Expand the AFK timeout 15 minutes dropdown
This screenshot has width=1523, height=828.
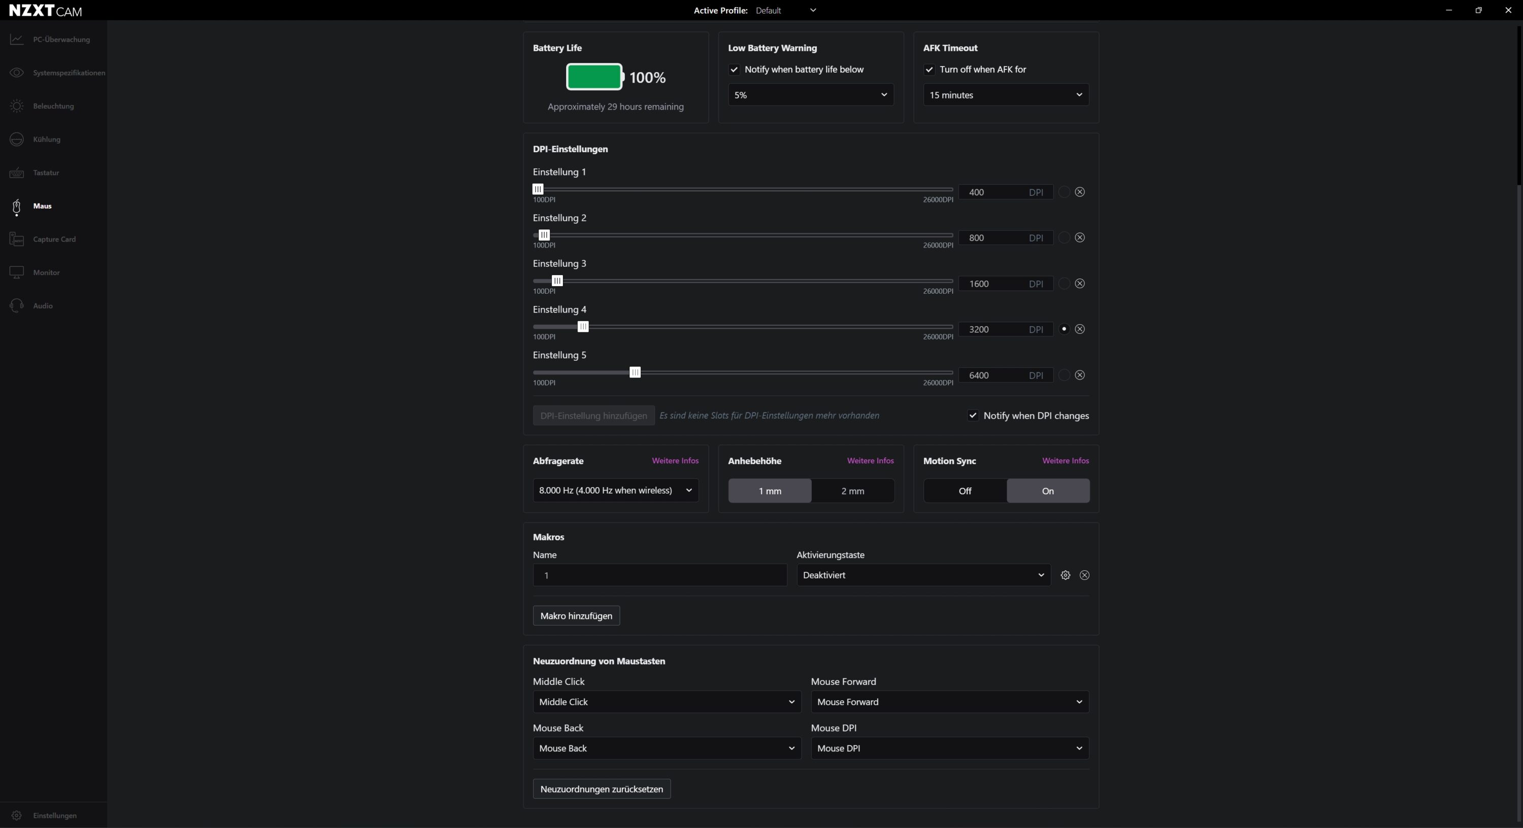click(1005, 95)
